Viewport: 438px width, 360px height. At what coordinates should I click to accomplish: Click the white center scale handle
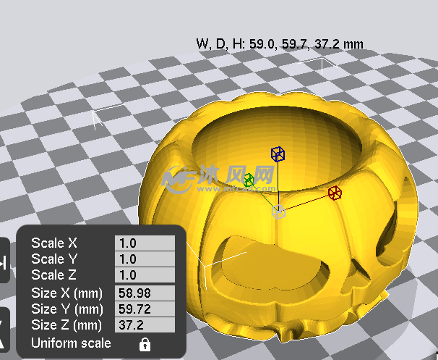[x=278, y=212]
